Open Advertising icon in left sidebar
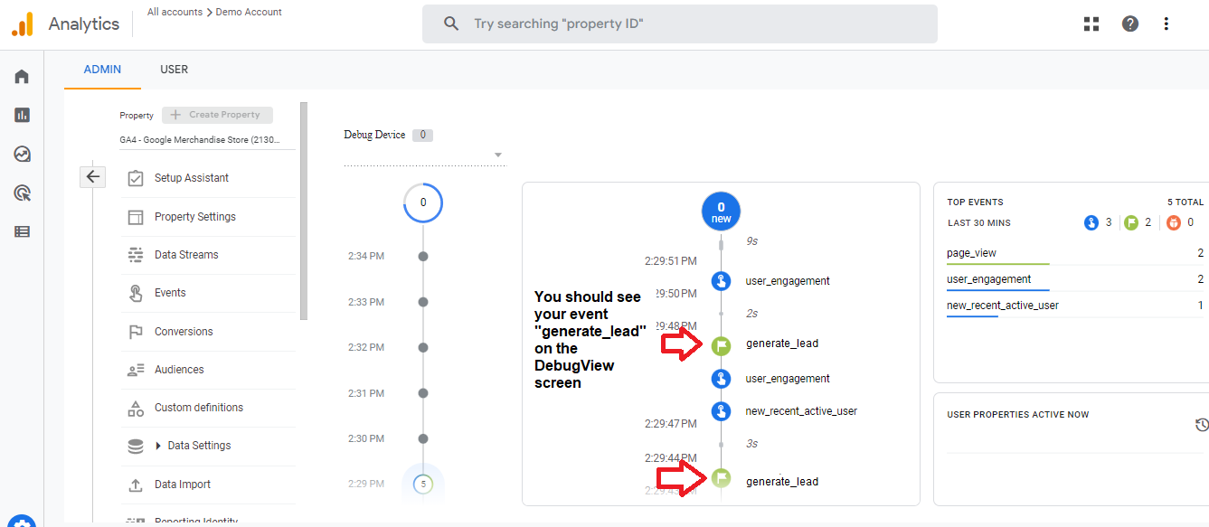 (22, 193)
